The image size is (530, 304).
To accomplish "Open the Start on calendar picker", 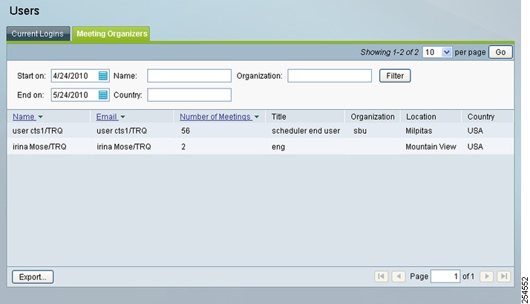I will [102, 76].
